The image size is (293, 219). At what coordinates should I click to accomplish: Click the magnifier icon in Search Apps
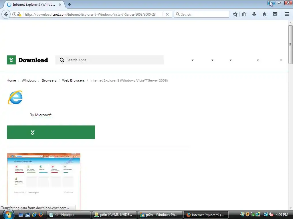[x=62, y=60]
